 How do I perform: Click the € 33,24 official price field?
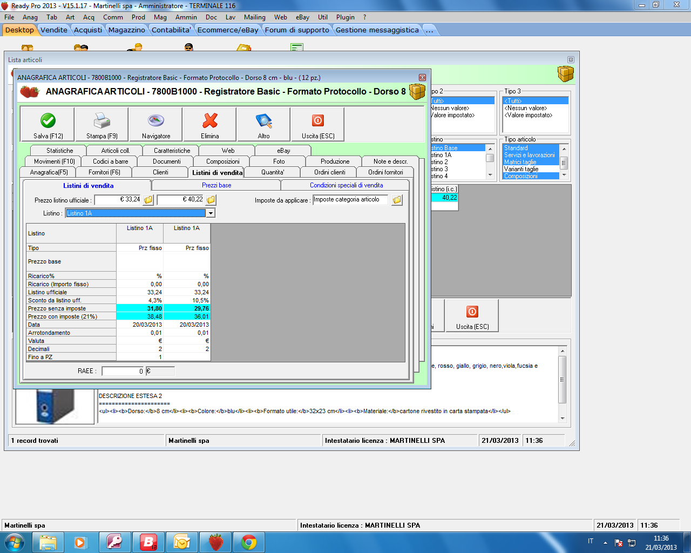pyautogui.click(x=118, y=200)
